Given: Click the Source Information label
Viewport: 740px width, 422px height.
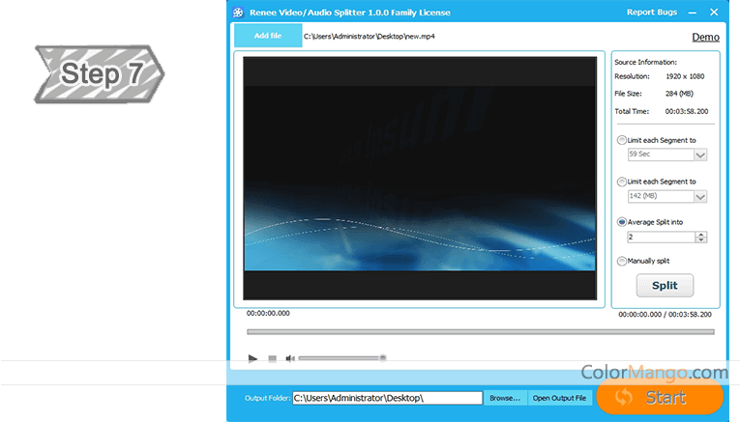Looking at the screenshot, I should pos(645,62).
